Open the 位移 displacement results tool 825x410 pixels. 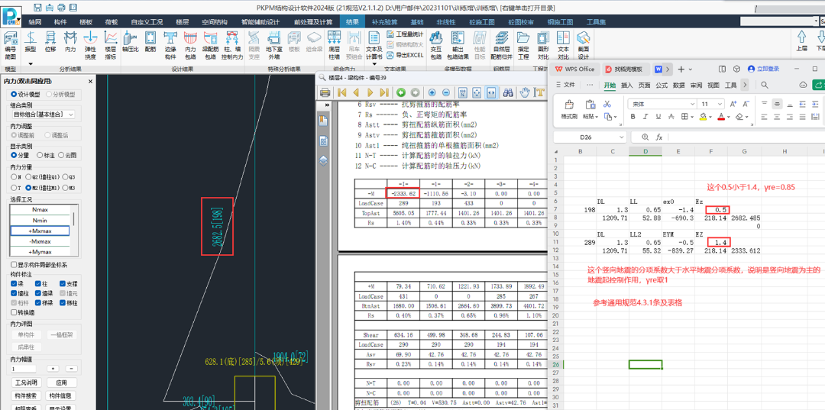click(x=50, y=42)
